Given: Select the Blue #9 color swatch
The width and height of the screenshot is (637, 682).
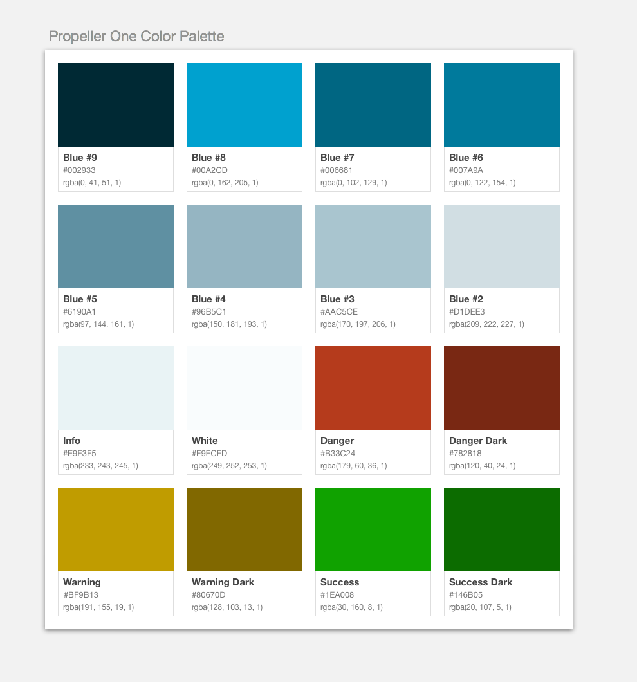Looking at the screenshot, I should (x=116, y=105).
